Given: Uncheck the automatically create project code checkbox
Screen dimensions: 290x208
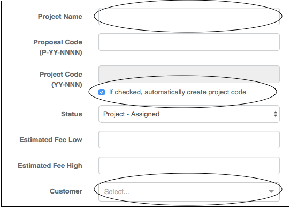Looking at the screenshot, I should [x=102, y=92].
